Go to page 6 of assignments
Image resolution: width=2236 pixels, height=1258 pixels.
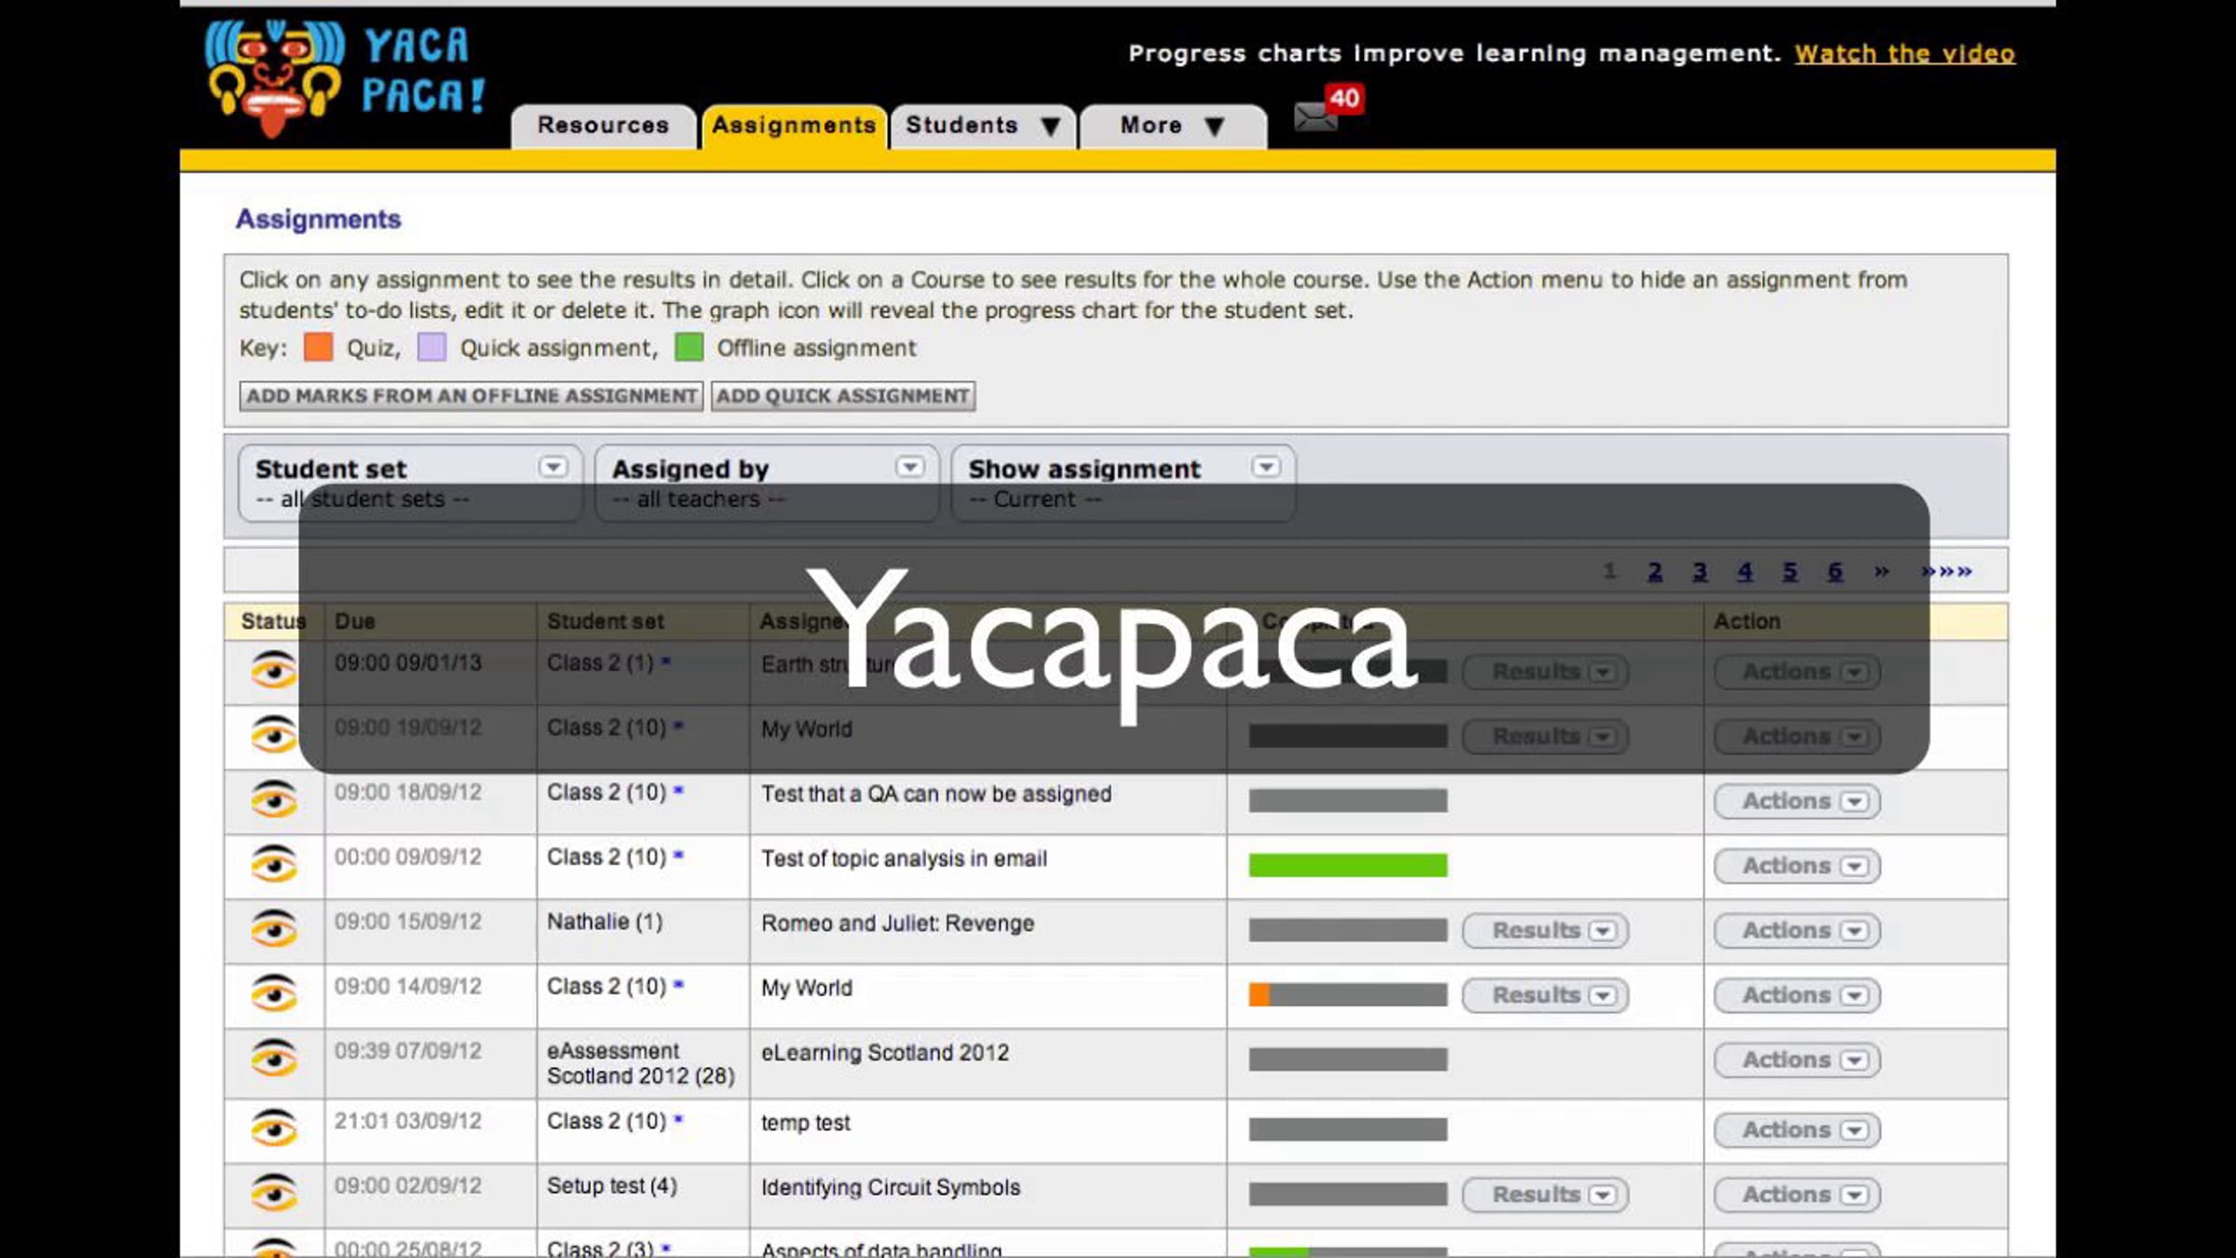coord(1835,571)
